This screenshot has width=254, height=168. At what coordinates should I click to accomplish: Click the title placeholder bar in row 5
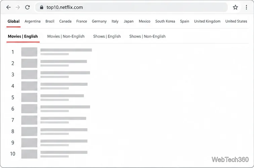[62, 96]
